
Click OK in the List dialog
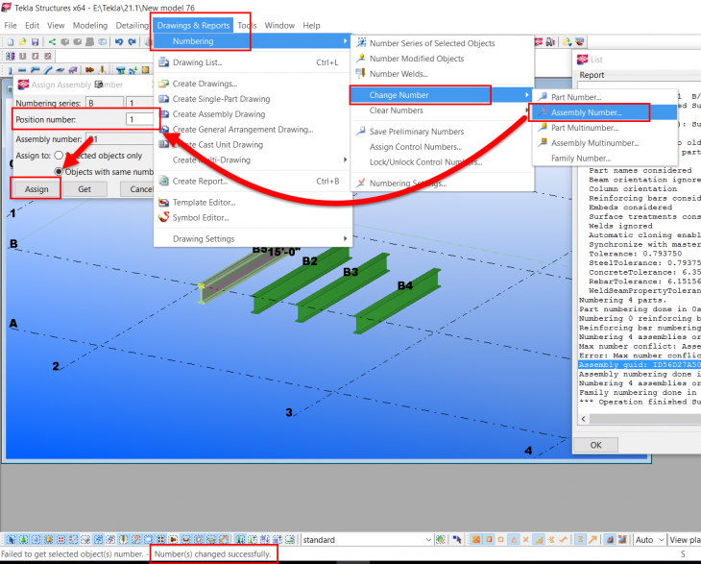[595, 445]
